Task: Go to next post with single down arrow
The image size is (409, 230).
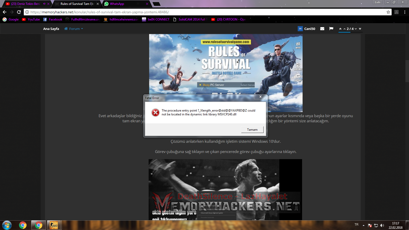Action: pyautogui.click(x=356, y=29)
